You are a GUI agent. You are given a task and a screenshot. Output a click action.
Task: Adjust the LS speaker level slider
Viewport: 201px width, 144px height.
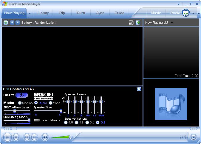click(95, 102)
